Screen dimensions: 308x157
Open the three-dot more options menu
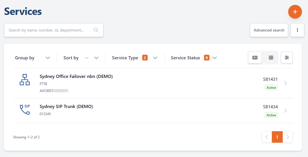pos(297,30)
